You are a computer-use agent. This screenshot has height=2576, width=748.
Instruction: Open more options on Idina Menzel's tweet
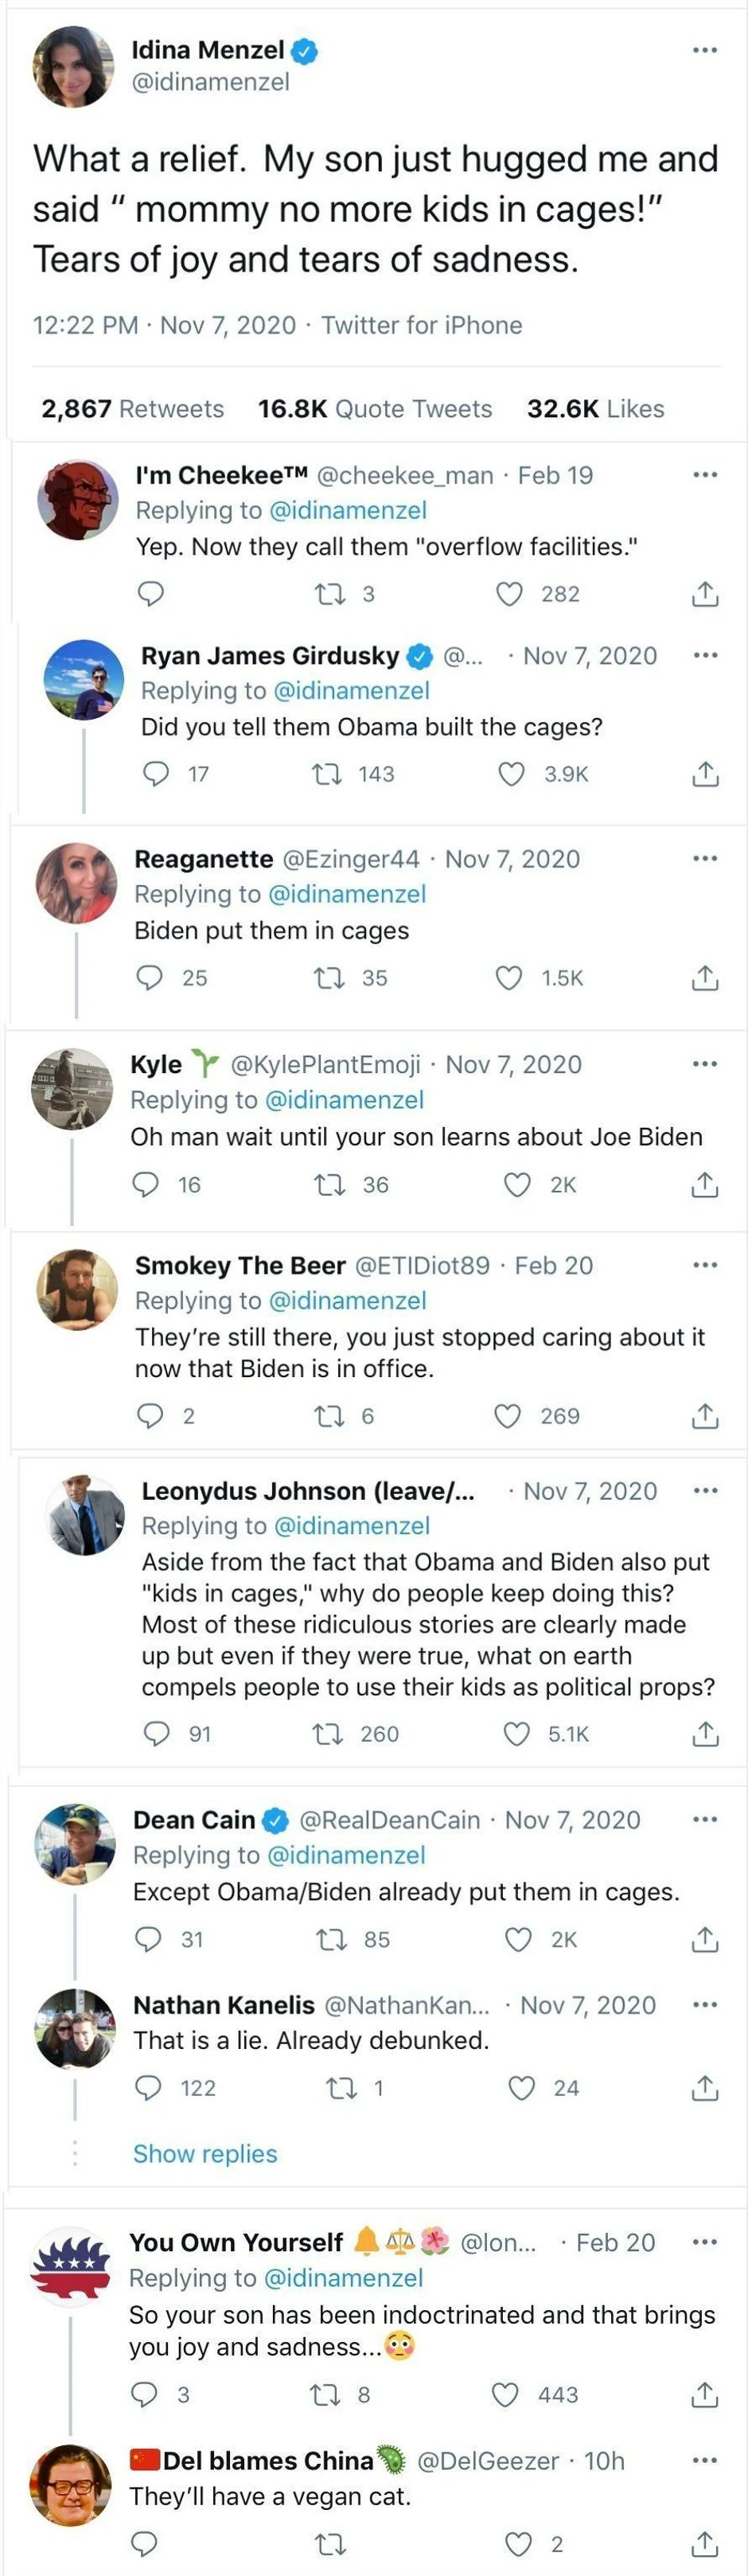[x=705, y=50]
